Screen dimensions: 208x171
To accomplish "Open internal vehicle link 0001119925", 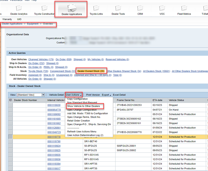I will (54, 151).
